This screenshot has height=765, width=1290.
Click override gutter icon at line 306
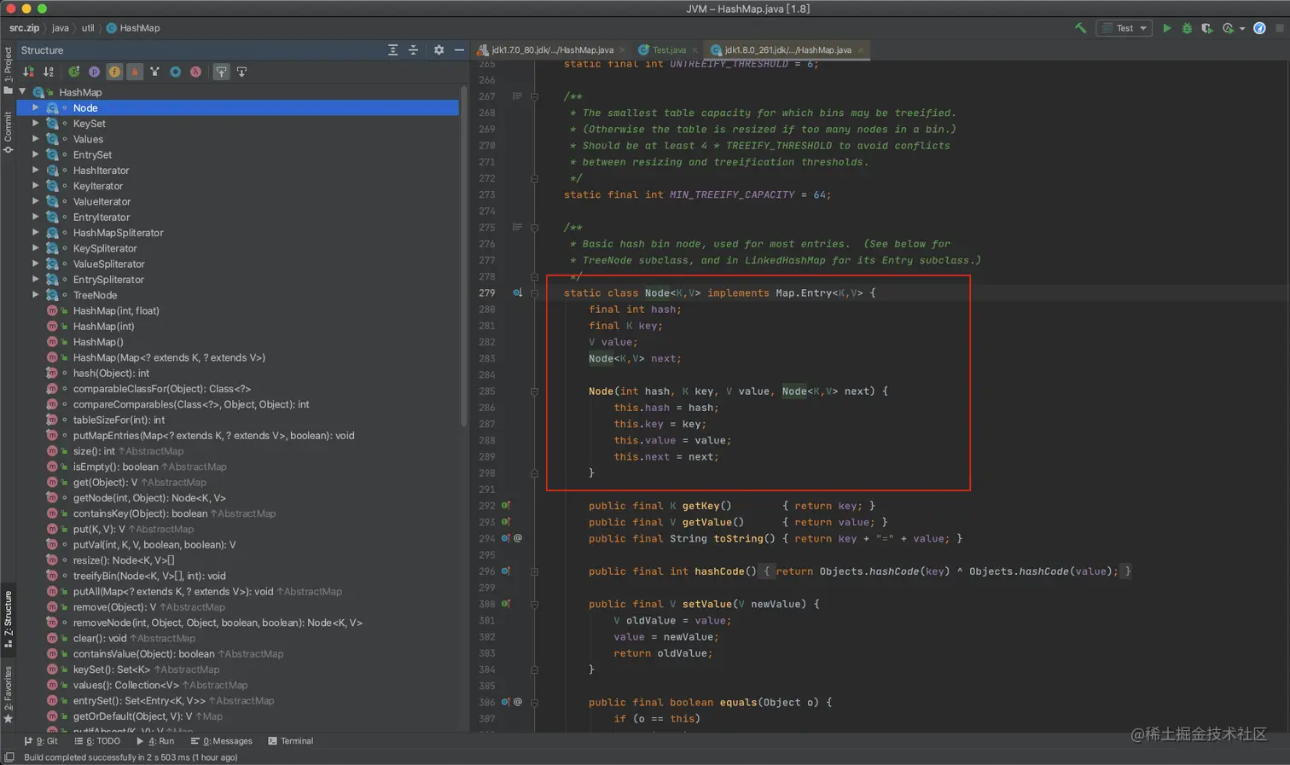pyautogui.click(x=506, y=703)
